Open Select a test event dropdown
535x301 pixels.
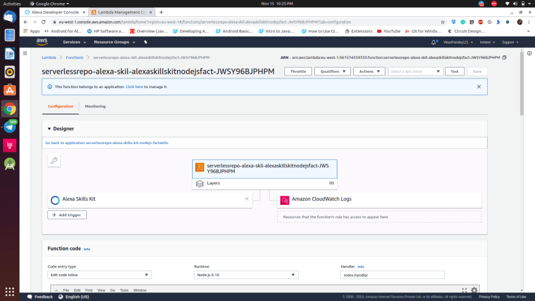[415, 71]
